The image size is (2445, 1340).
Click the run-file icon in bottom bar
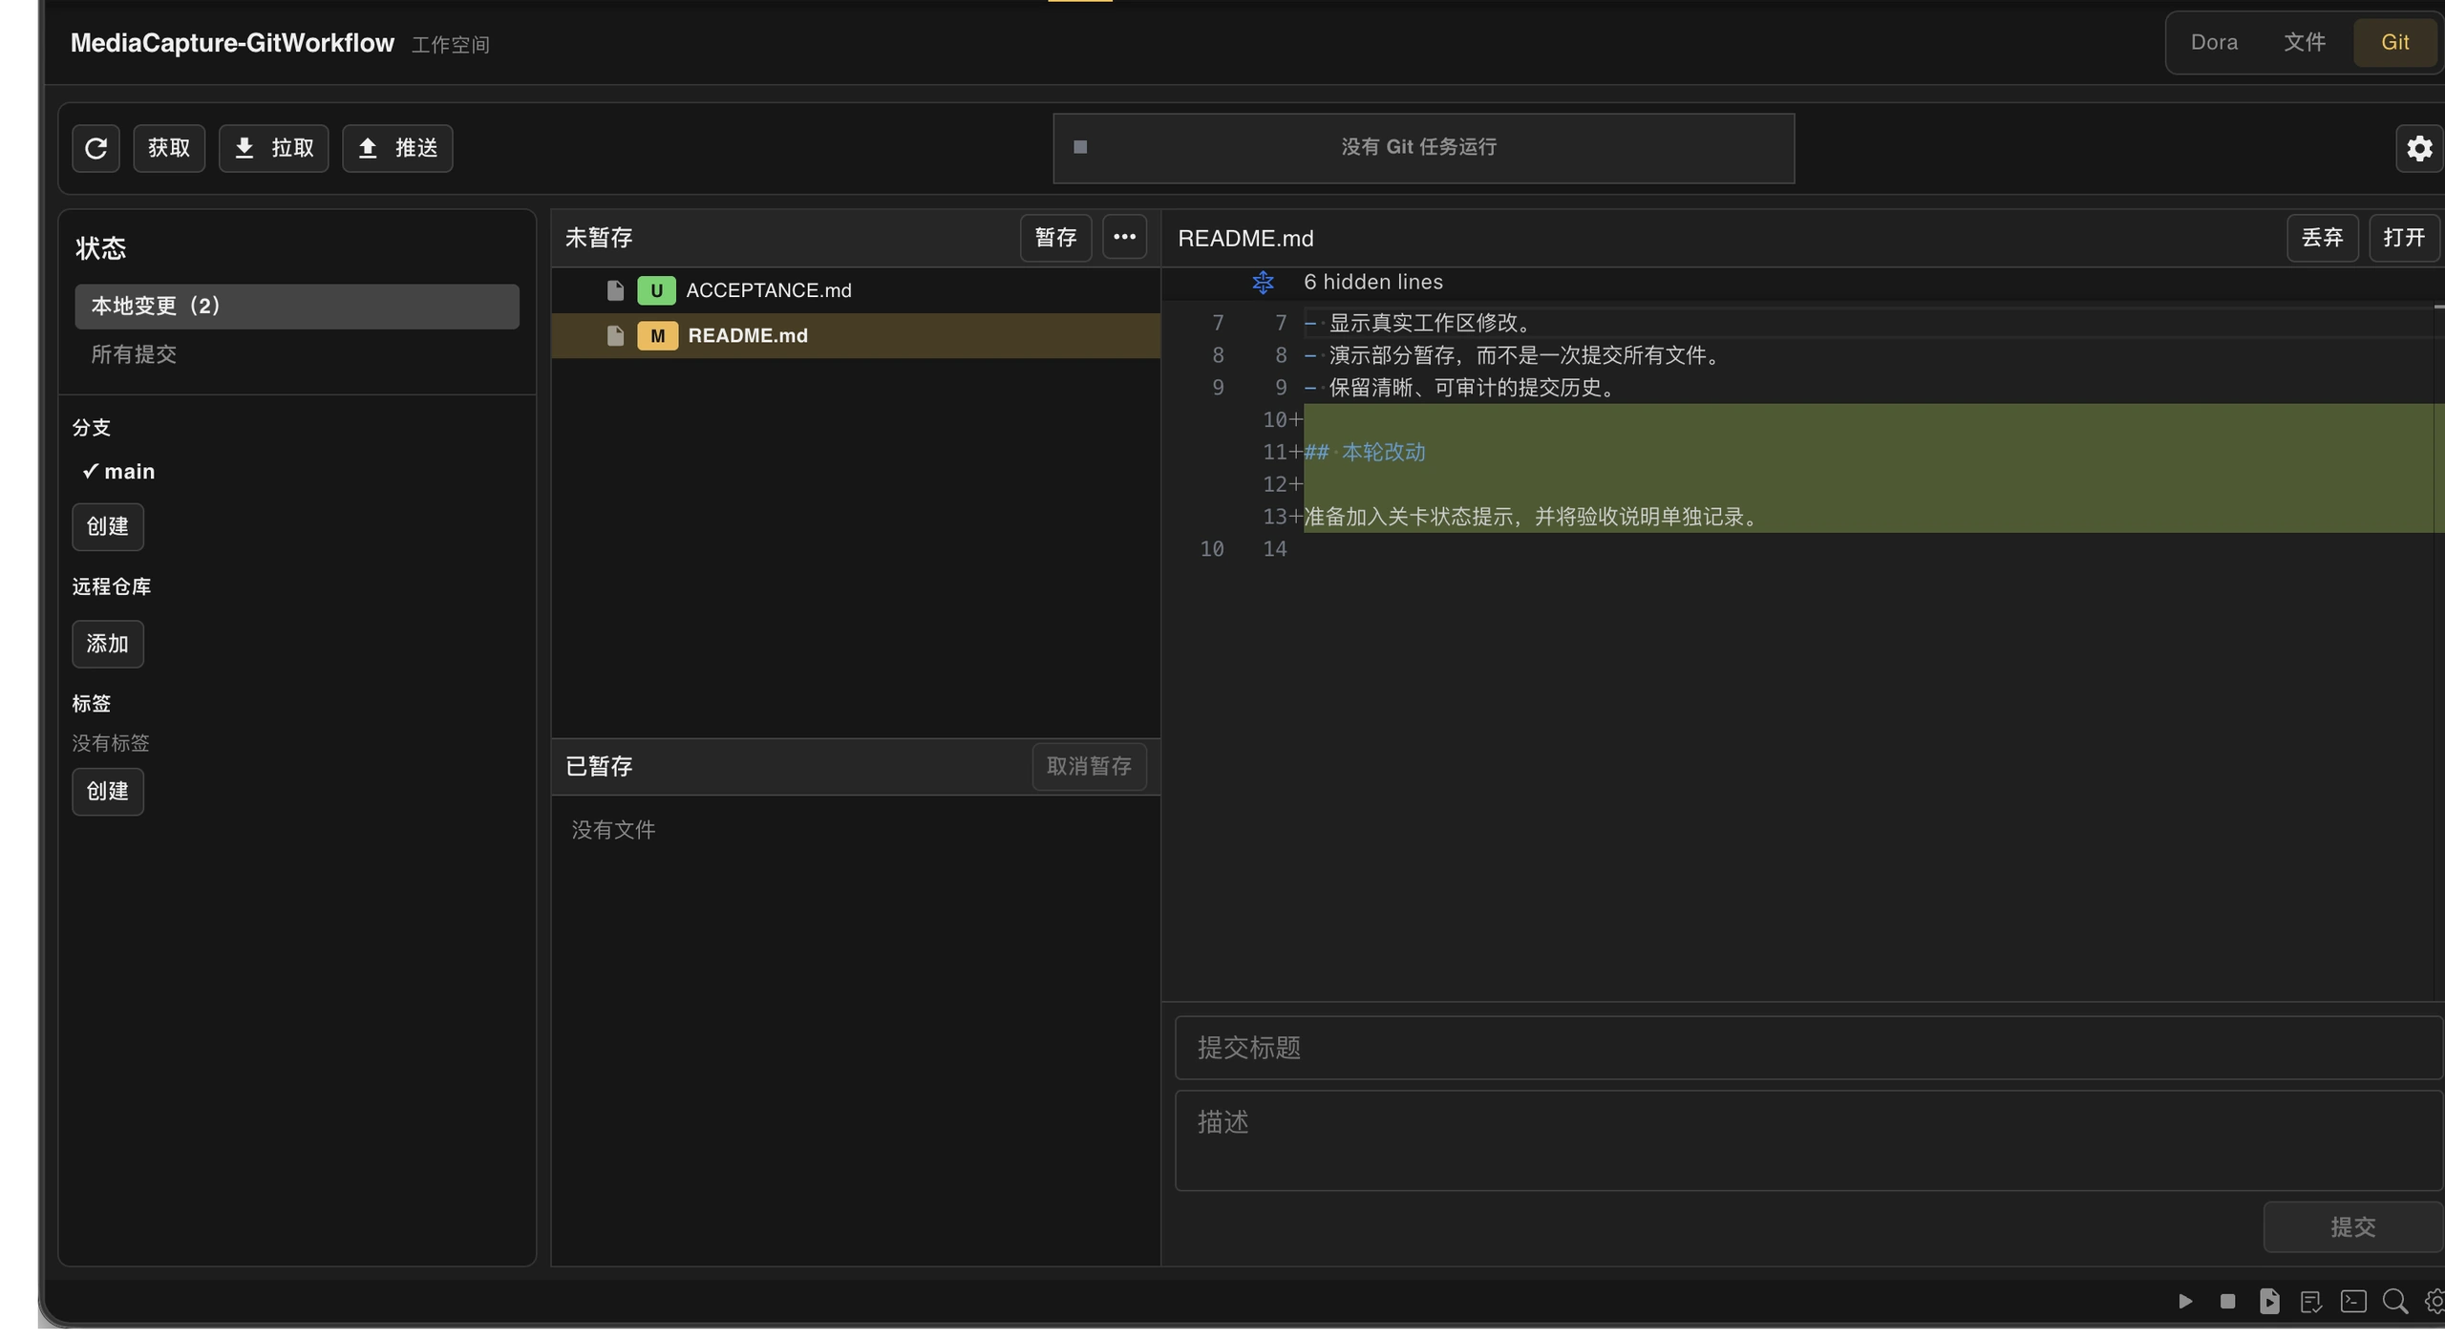click(2269, 1302)
